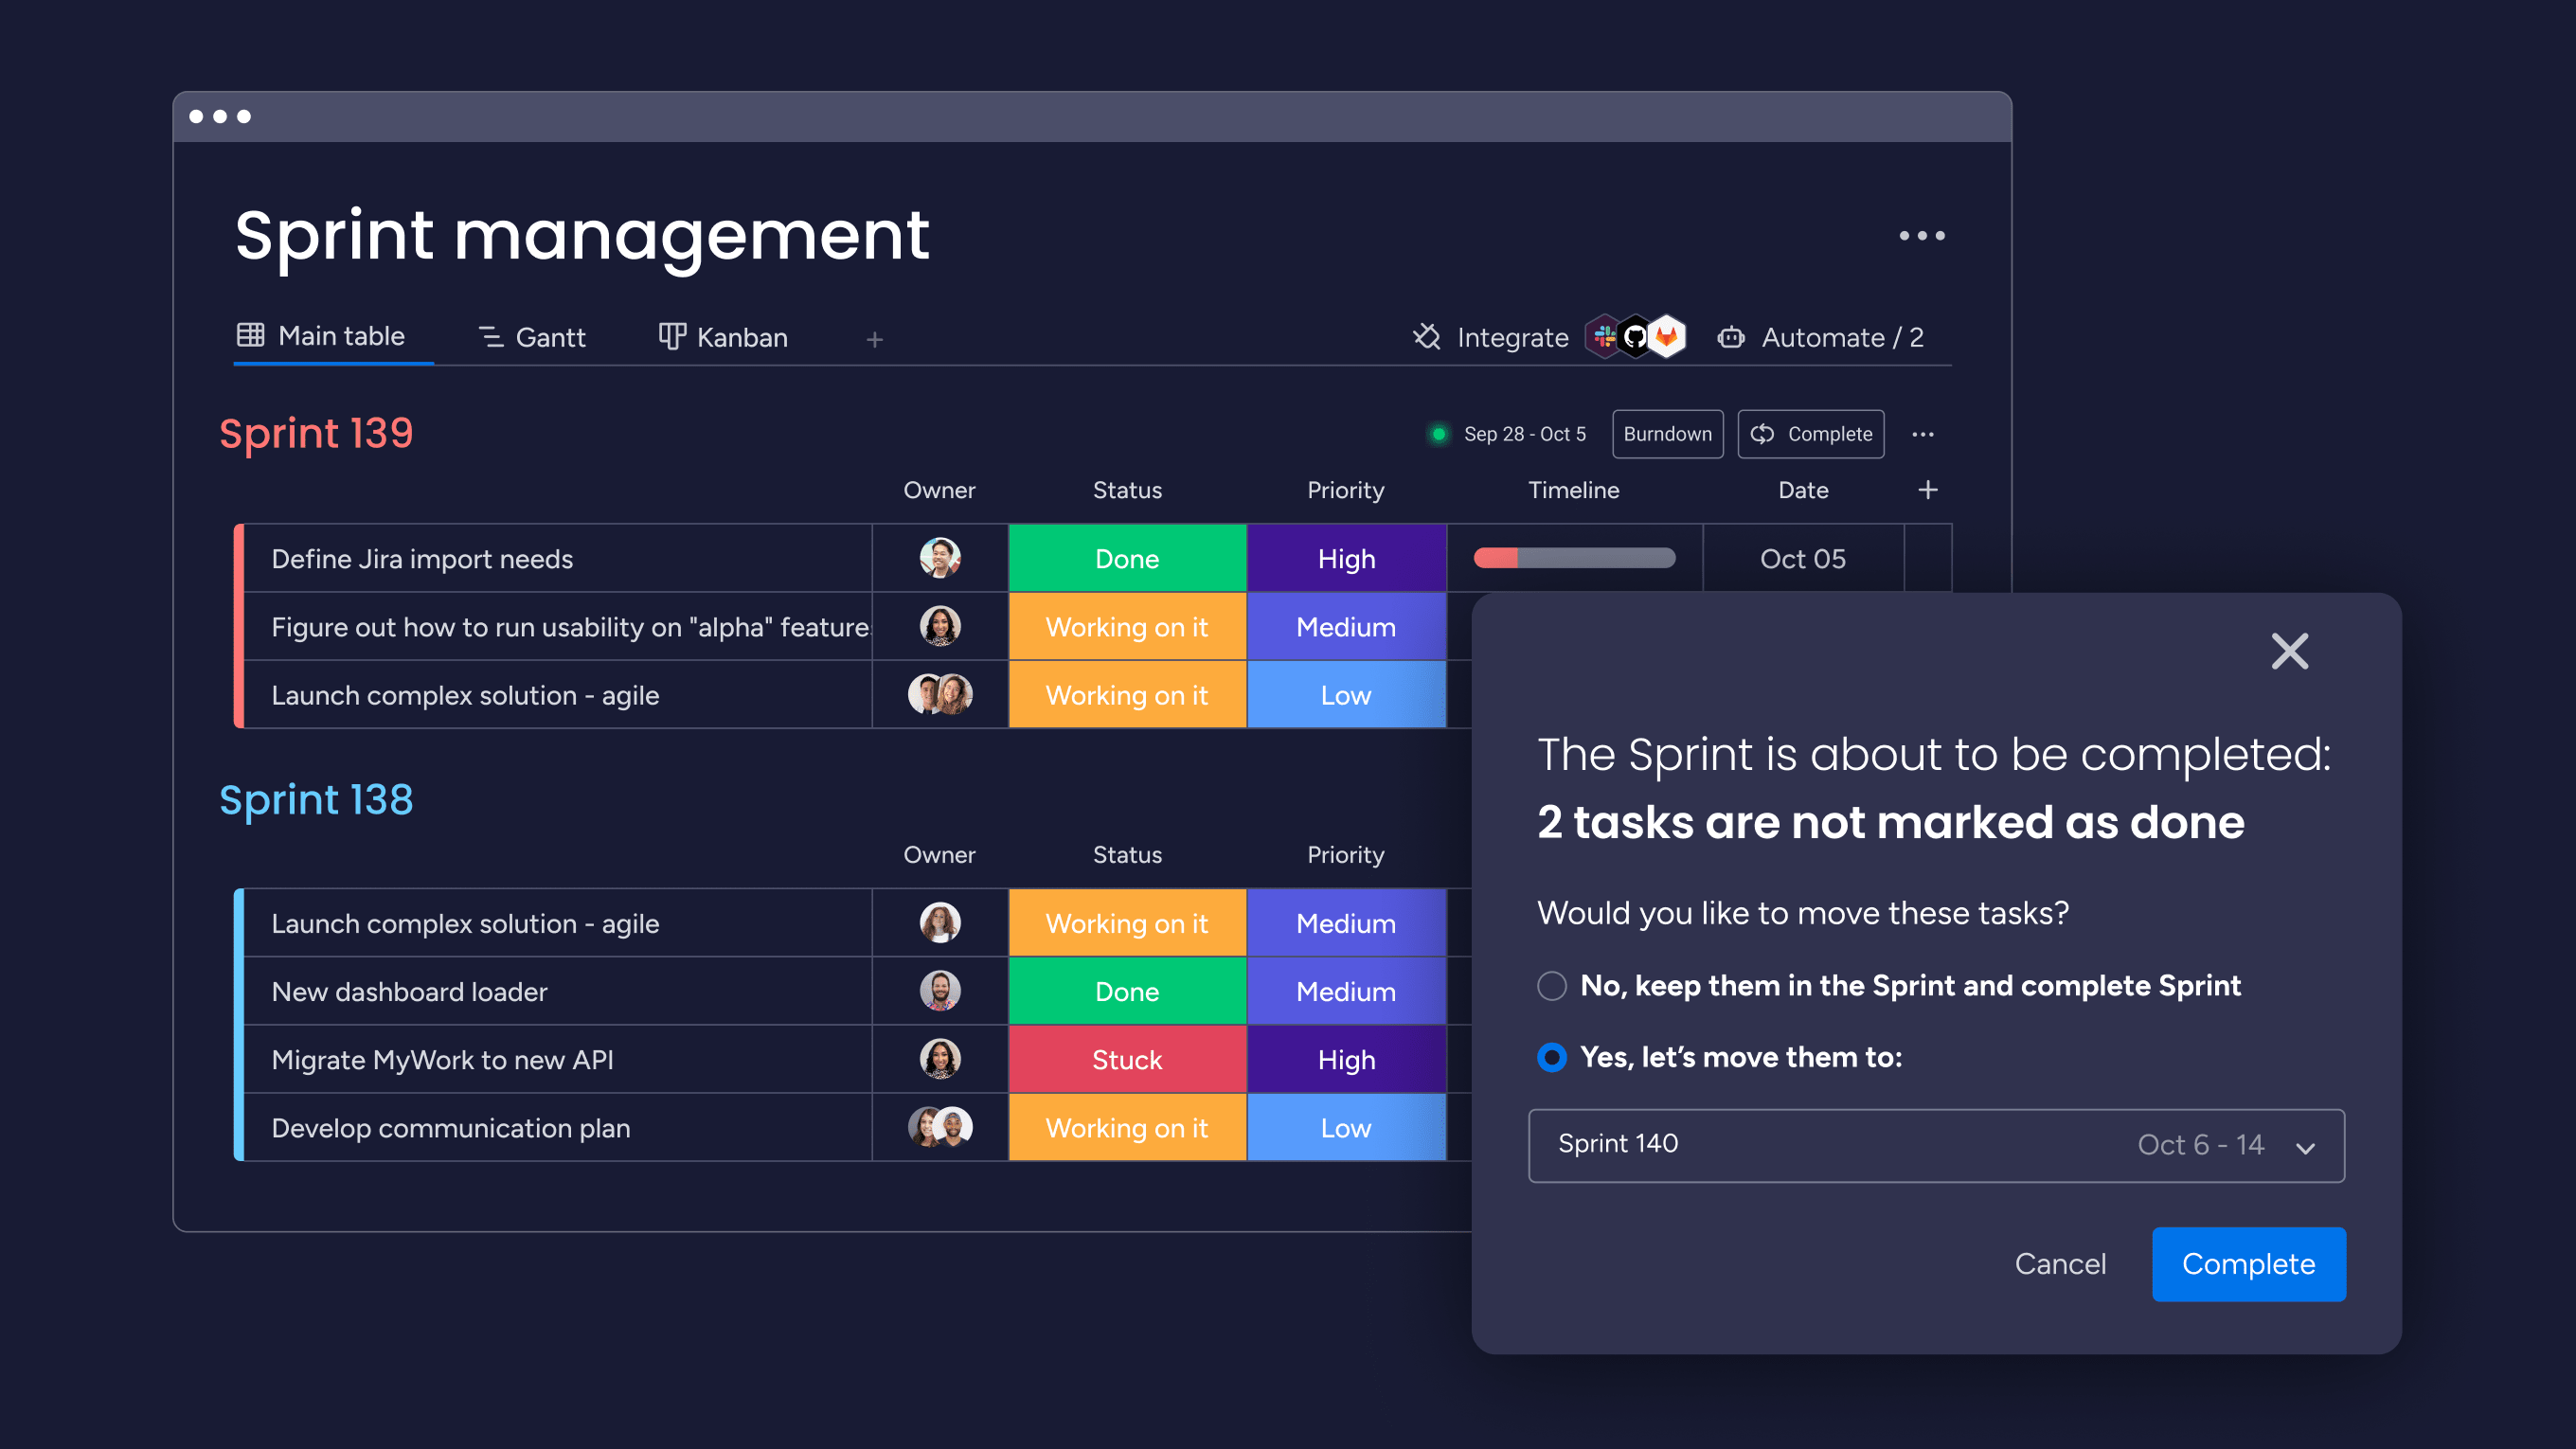2576x1449 pixels.
Task: Click the Complete button to finish Sprint
Action: click(x=2247, y=1263)
